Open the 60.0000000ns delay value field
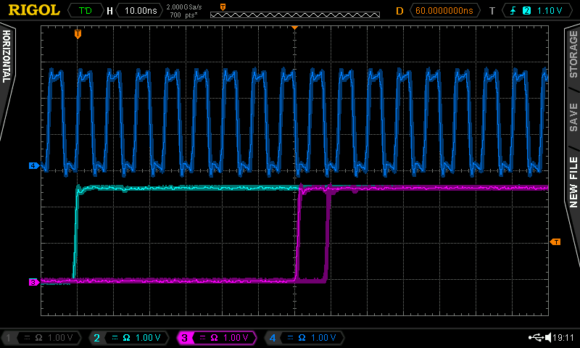 point(444,11)
